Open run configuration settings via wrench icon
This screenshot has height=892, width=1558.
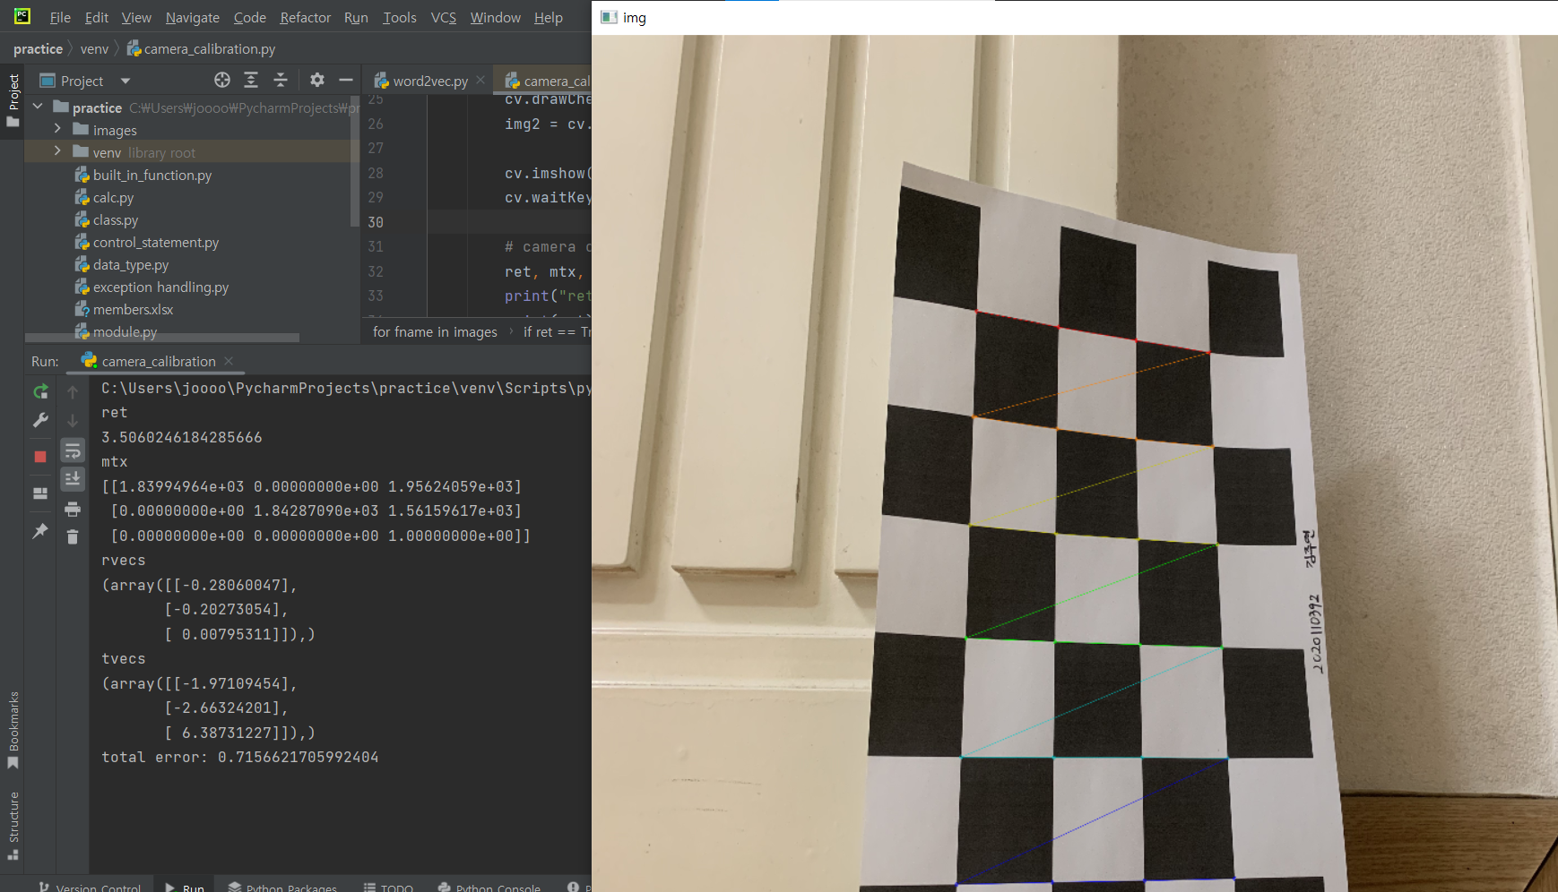[39, 420]
